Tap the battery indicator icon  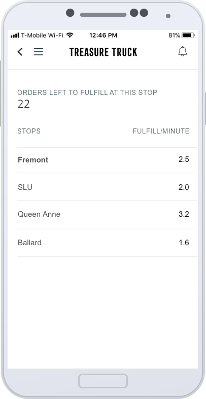[x=188, y=35]
